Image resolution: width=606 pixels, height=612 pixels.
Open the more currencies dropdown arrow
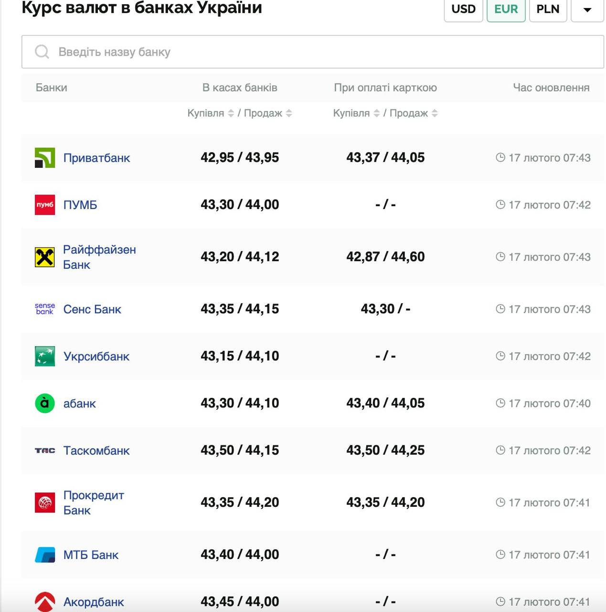point(587,10)
